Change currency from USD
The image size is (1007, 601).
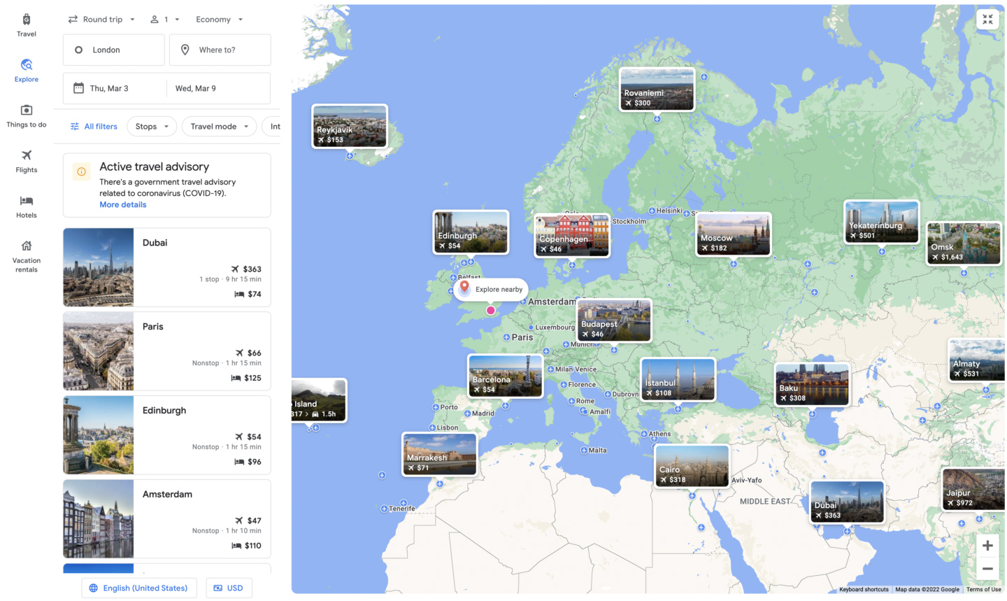click(x=229, y=588)
